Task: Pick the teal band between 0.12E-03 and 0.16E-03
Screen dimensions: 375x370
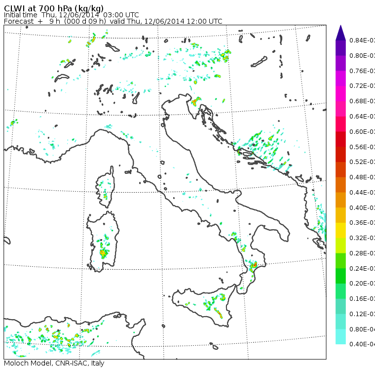Action: point(340,306)
